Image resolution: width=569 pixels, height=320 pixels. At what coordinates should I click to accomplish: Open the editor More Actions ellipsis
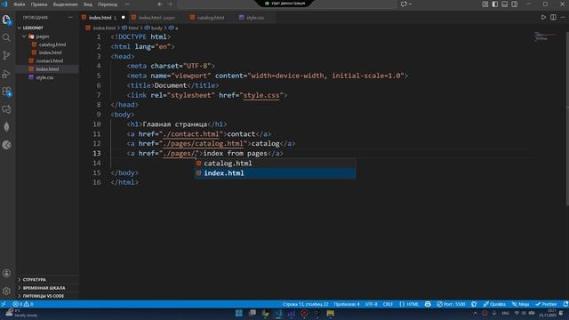(x=563, y=18)
